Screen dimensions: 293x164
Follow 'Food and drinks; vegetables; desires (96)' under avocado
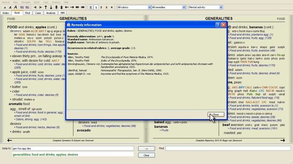[110, 126]
